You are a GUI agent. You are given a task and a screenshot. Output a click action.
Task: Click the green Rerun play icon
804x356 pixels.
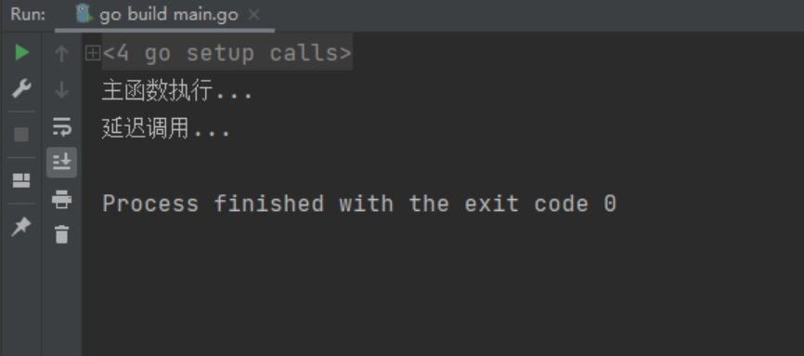tap(21, 52)
